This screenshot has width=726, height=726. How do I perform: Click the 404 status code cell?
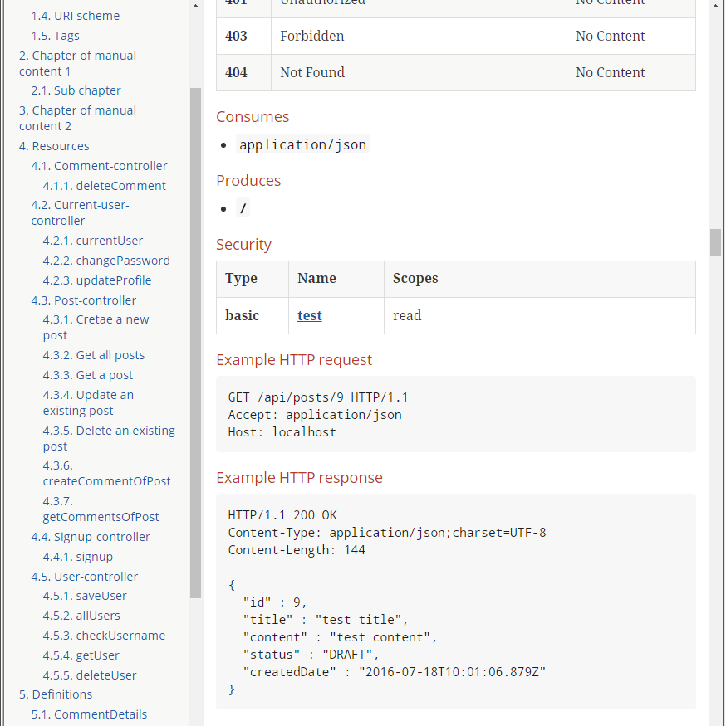244,73
